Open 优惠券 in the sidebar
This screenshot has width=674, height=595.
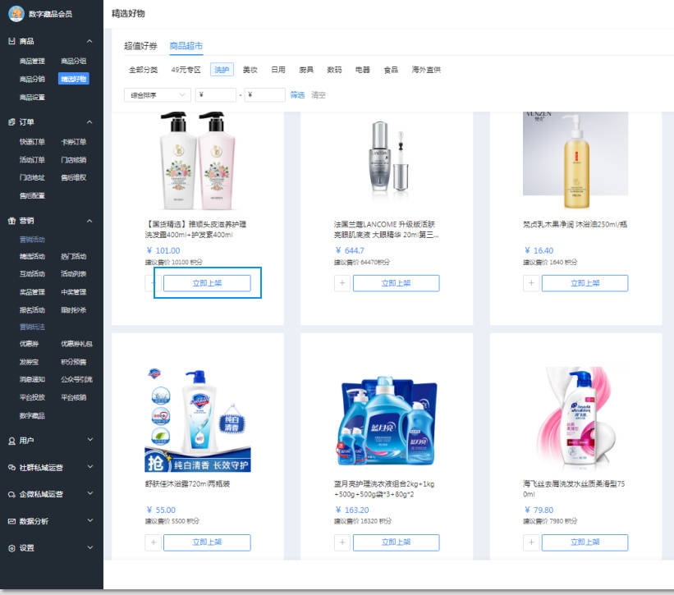point(29,344)
